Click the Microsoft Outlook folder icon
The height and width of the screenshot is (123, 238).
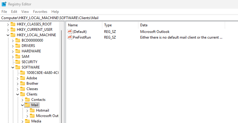click(32, 116)
